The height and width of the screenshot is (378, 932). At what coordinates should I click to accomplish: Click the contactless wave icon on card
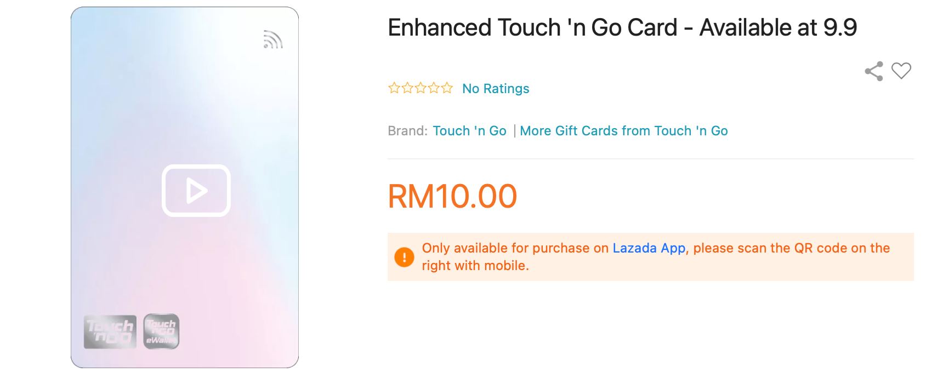click(x=272, y=39)
